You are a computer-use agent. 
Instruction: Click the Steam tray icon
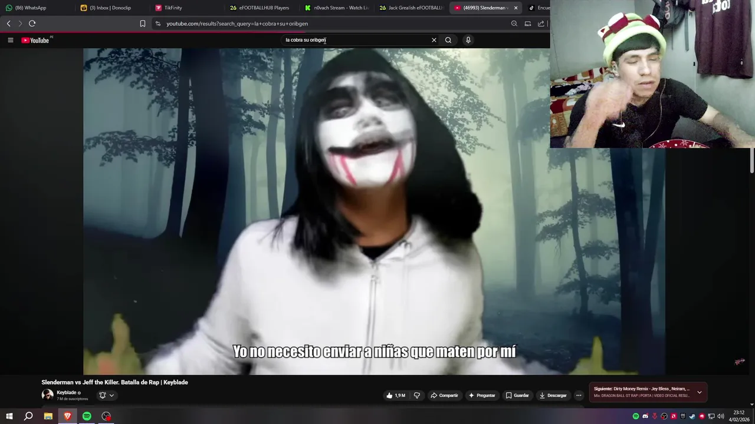(x=692, y=416)
